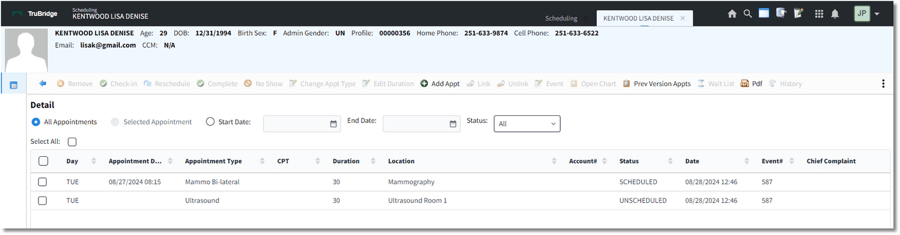Open the search magnifier icon
Image resolution: width=900 pixels, height=235 pixels.
(748, 14)
